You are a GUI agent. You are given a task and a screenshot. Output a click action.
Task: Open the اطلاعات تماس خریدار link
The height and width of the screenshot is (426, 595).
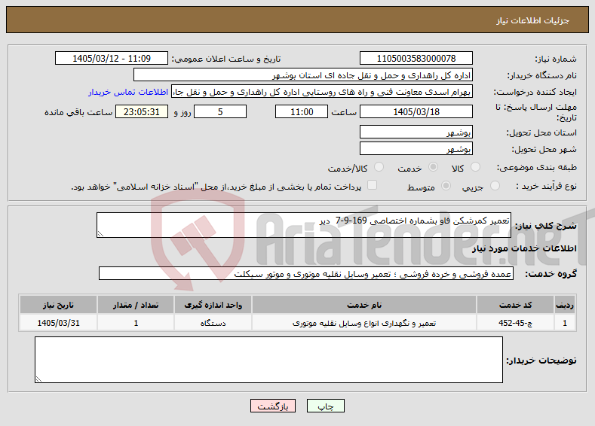[x=128, y=92]
